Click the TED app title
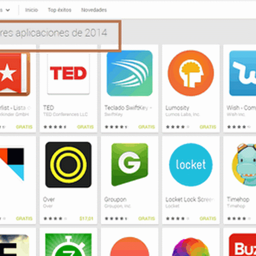The width and height of the screenshot is (256, 256). pos(49,108)
